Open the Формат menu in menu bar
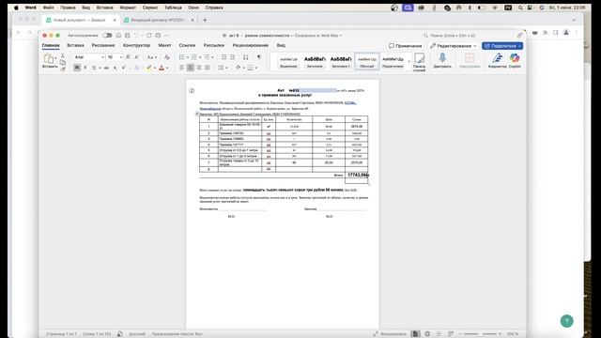This screenshot has width=601, height=338. 128,8
